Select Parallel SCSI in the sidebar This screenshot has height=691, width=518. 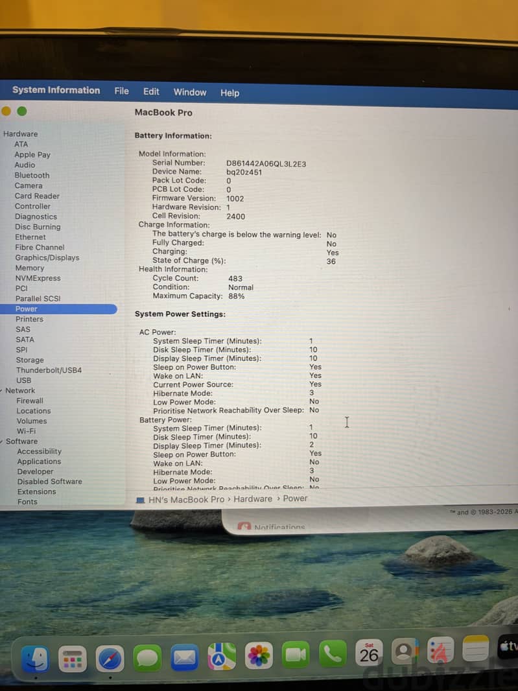(x=38, y=298)
